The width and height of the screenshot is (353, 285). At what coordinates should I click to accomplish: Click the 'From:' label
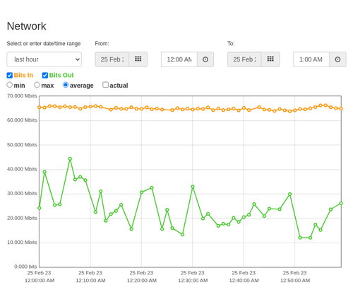pos(102,44)
